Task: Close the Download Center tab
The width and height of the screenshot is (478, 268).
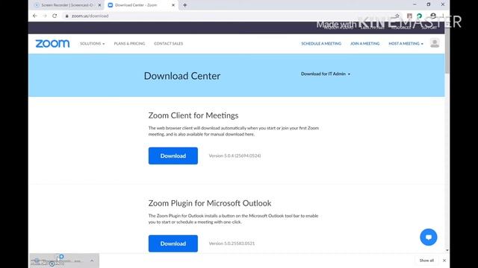Action: pos(173,5)
